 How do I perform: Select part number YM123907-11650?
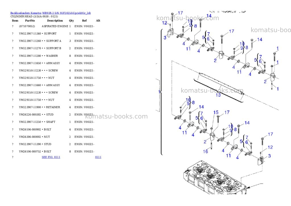[x=30, y=63]
